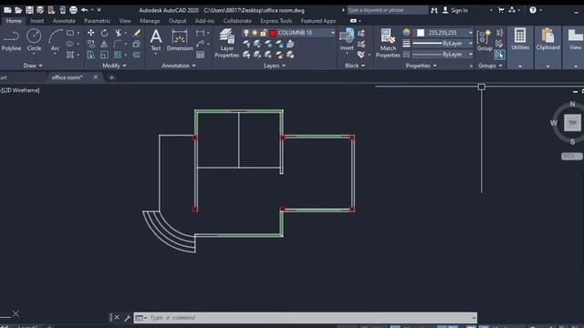This screenshot has width=584, height=328.
Task: Switch to the Insert ribbon tab
Action: [36, 21]
